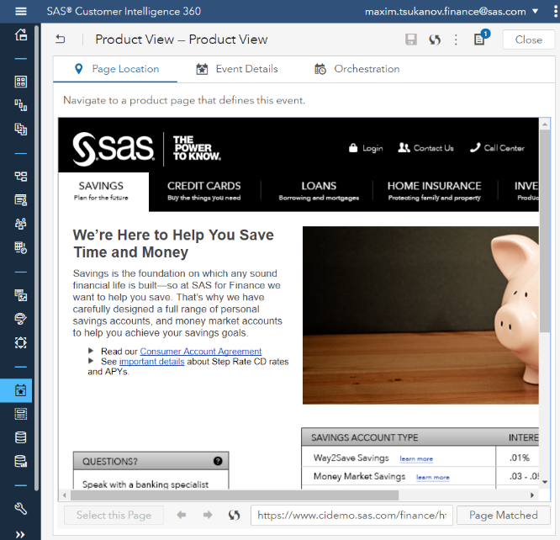Open the database cylinder sidebar icon
The image size is (560, 540).
point(21,437)
